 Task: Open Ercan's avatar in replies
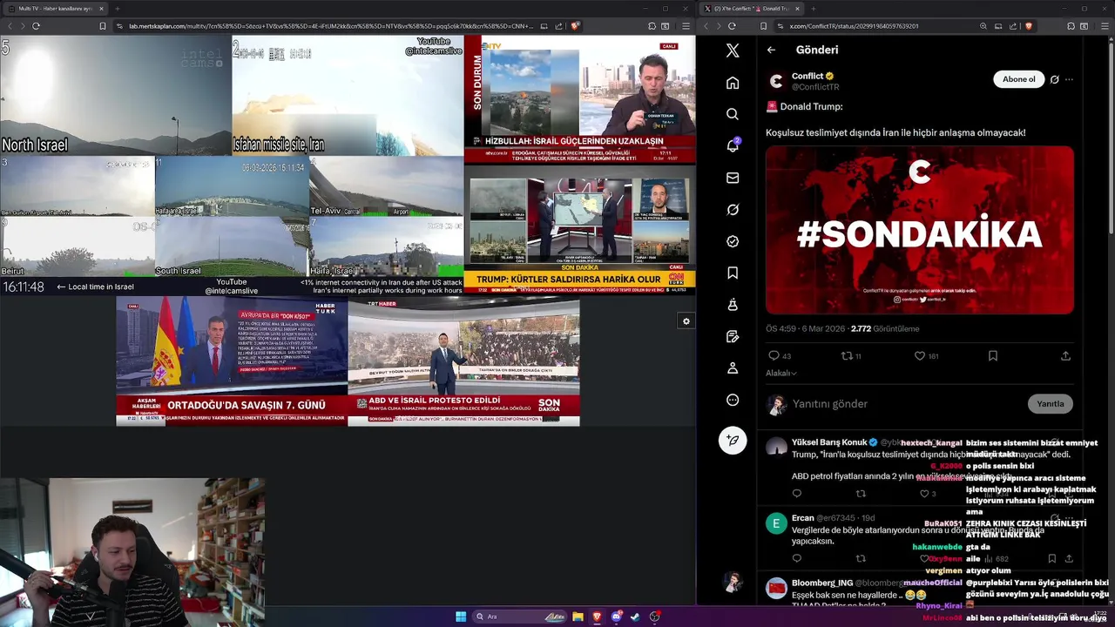point(776,522)
